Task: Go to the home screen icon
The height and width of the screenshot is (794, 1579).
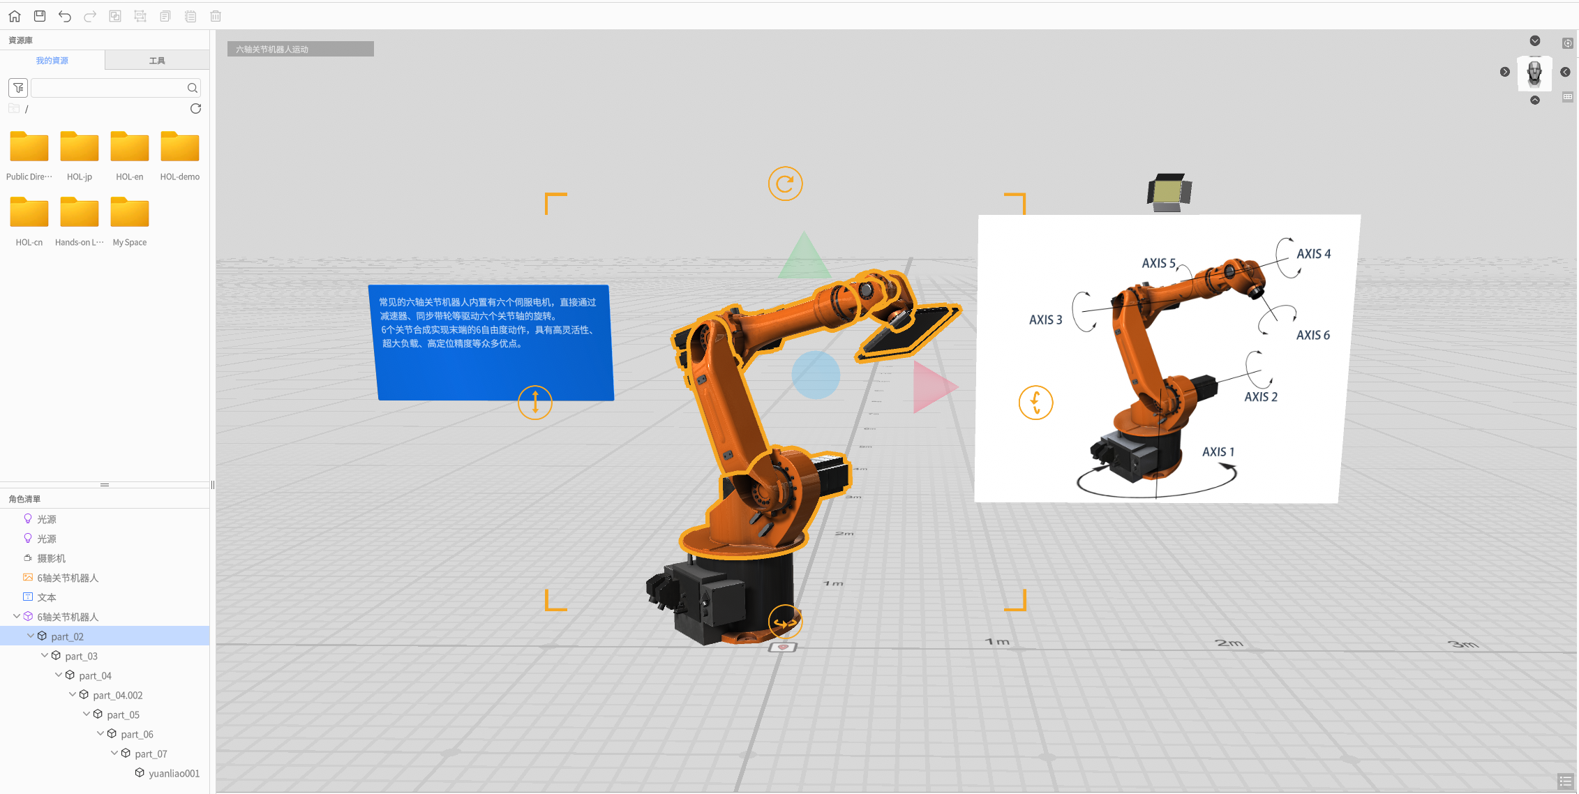Action: click(15, 15)
